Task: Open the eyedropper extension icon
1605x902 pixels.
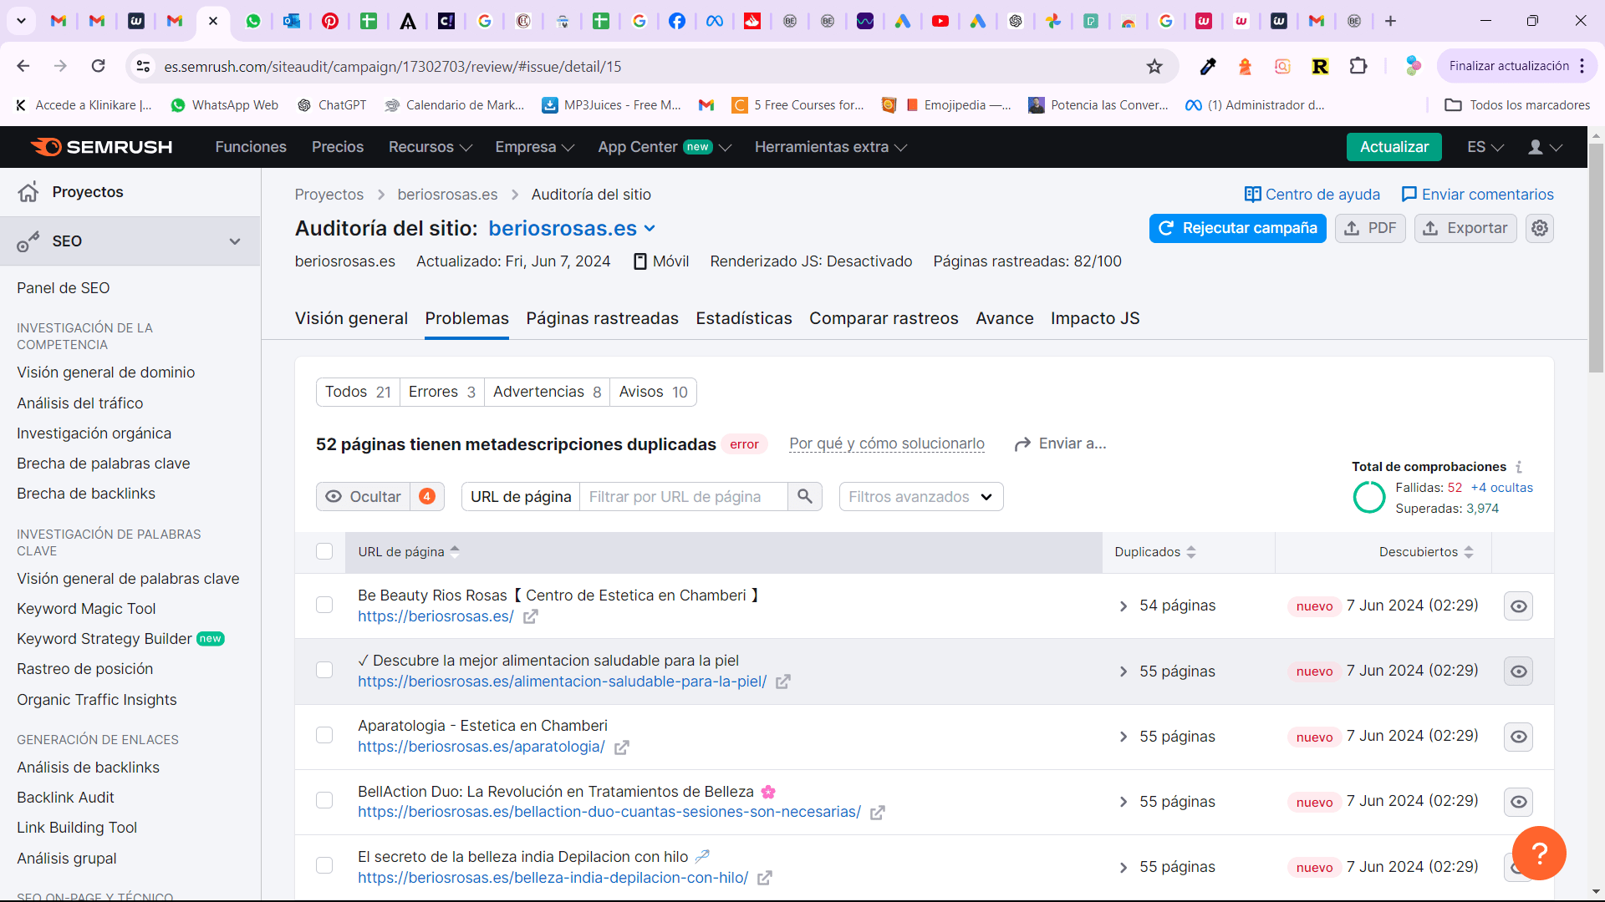Action: coord(1208,66)
